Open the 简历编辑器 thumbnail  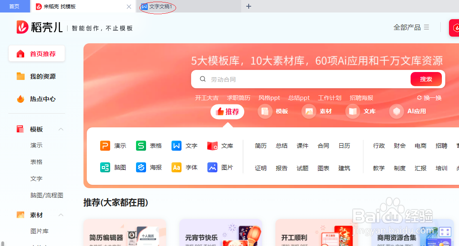[x=124, y=232]
